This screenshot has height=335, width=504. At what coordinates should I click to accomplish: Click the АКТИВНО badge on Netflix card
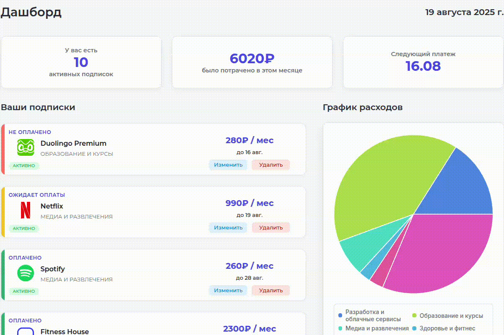click(24, 228)
